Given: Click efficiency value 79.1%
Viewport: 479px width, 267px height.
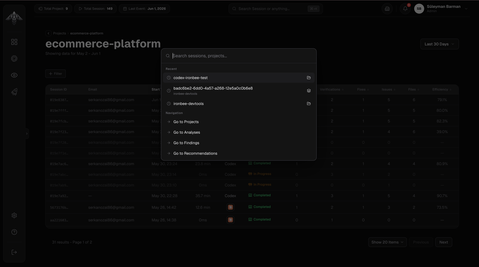Looking at the screenshot, I should (442, 100).
